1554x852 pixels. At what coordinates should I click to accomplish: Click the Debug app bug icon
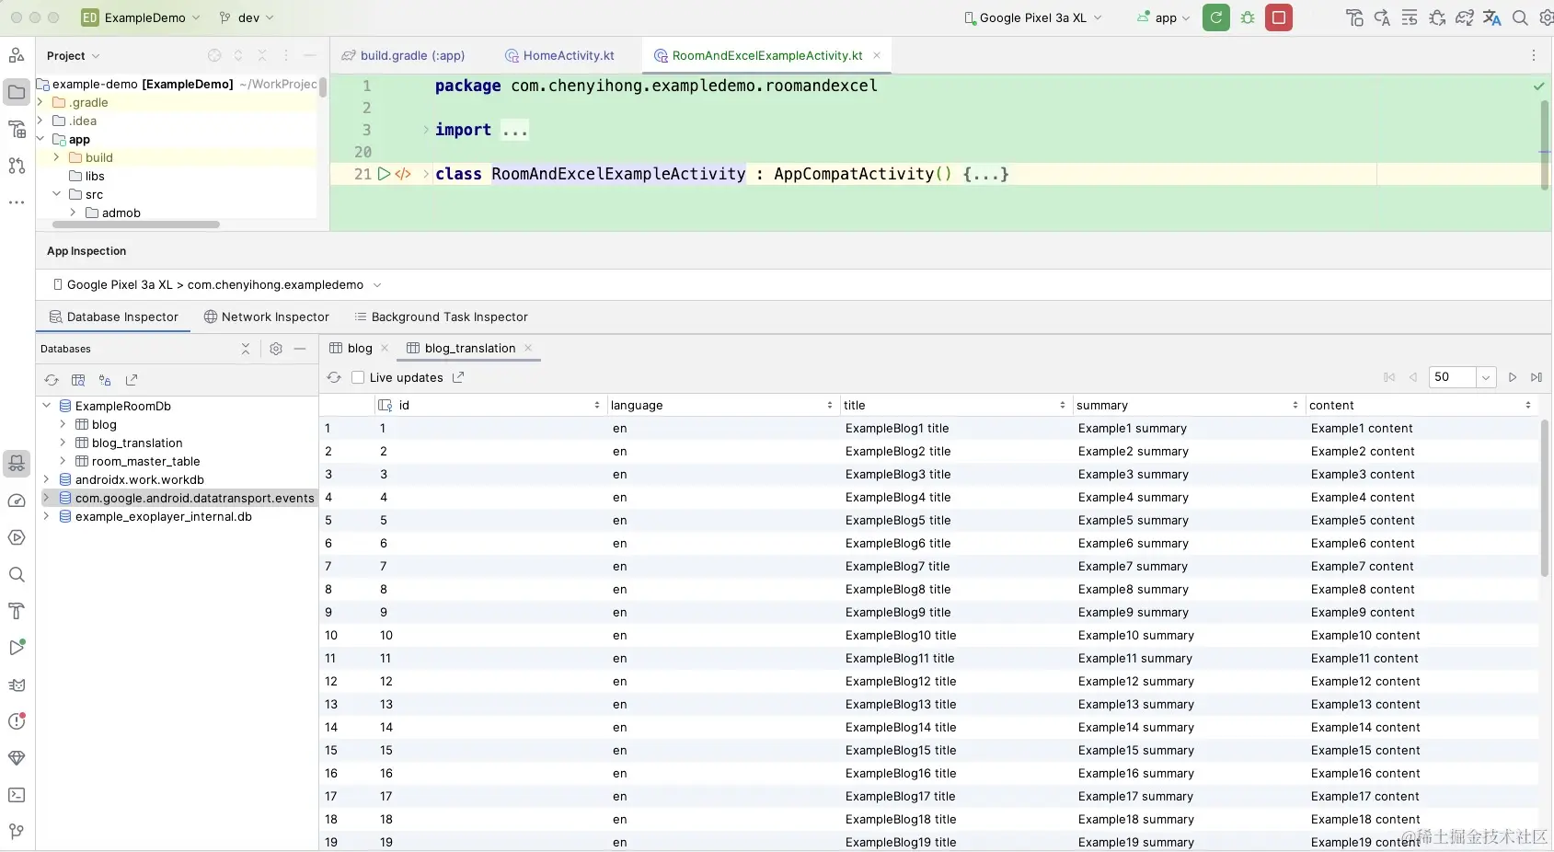pos(1248,17)
